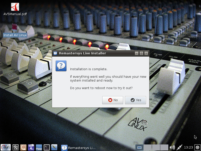This screenshot has width=201, height=151.
Task: Switch to the third workspace in pager
Action: point(156,147)
